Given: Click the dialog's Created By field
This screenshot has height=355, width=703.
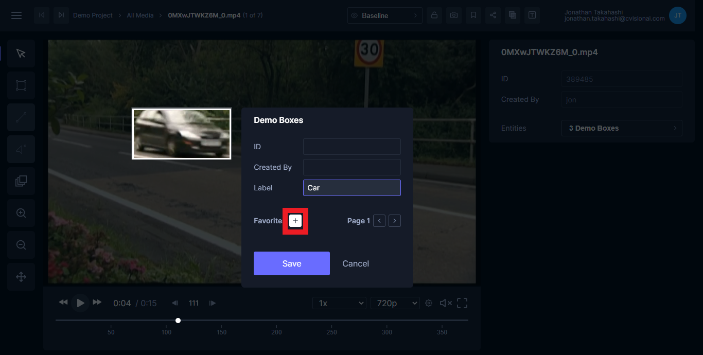Looking at the screenshot, I should (352, 167).
